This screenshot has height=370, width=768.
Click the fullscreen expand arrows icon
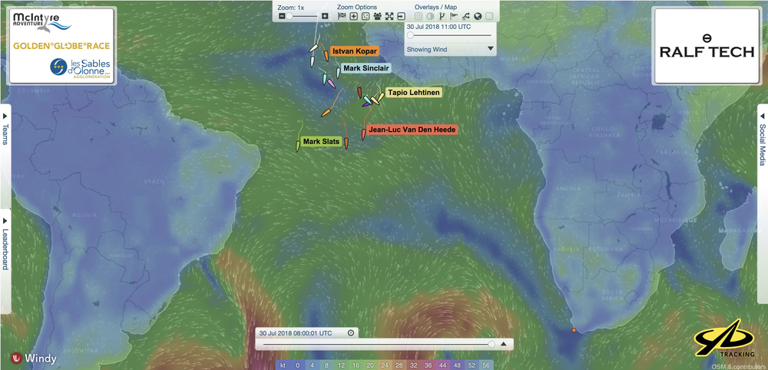coord(389,16)
